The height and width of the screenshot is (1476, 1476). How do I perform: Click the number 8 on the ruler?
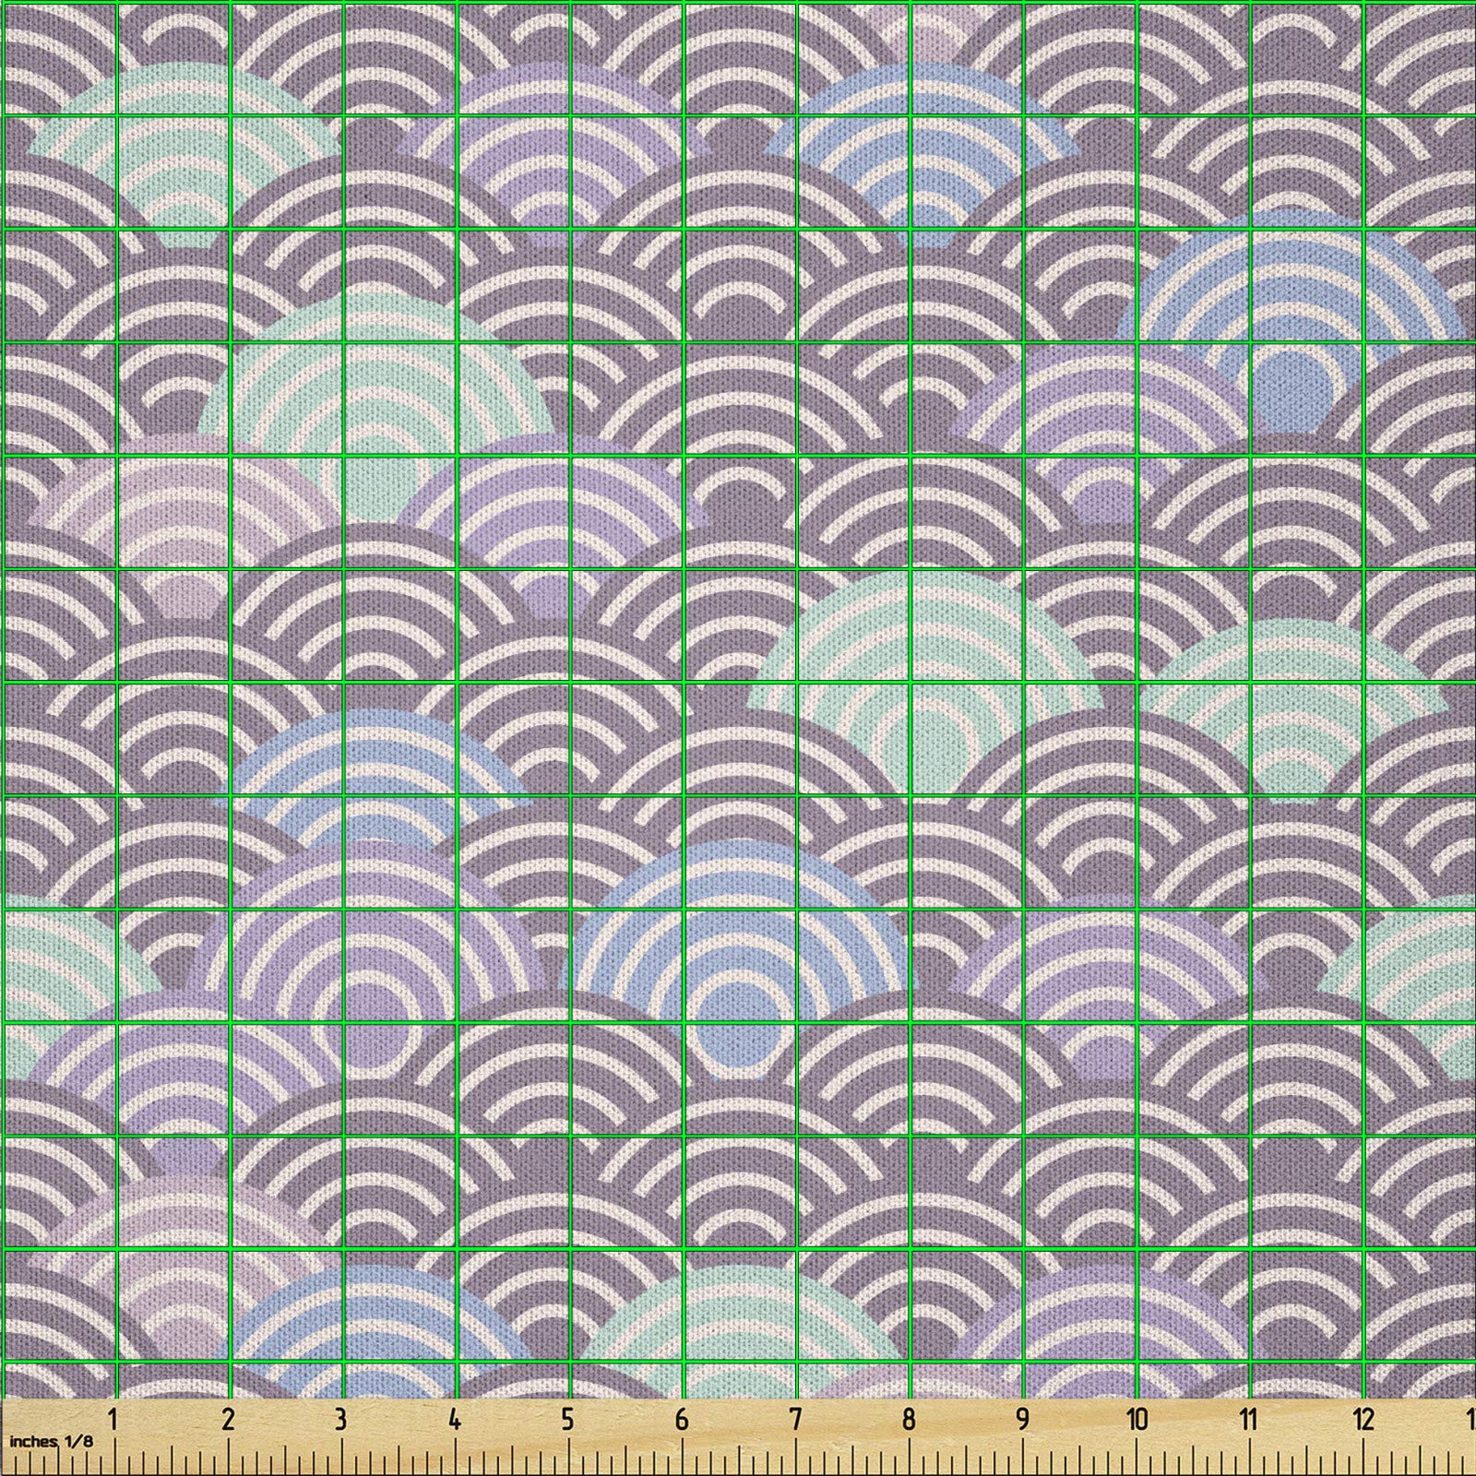[909, 1419]
